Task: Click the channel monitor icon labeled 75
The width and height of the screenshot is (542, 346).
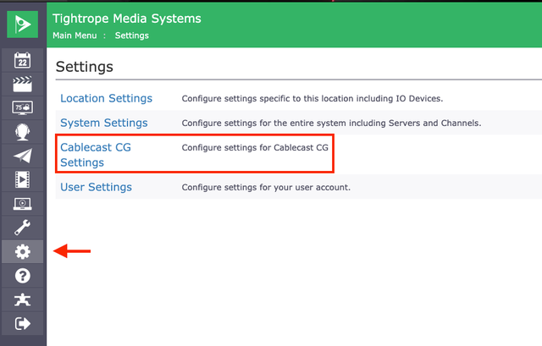Action: (23, 107)
